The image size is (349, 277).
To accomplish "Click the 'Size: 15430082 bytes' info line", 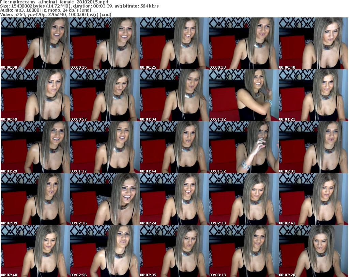I will pos(79,6).
